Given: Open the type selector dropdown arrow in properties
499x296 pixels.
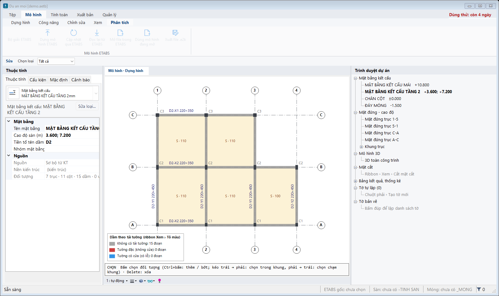Looking at the screenshot, I should 96,93.
